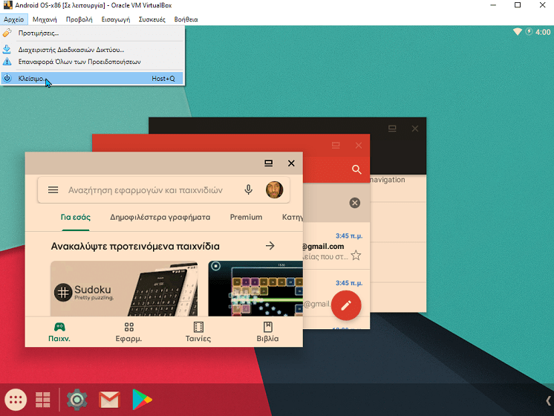554x416 pixels.
Task: Open the app drawer launcher icon
Action: [x=16, y=400]
